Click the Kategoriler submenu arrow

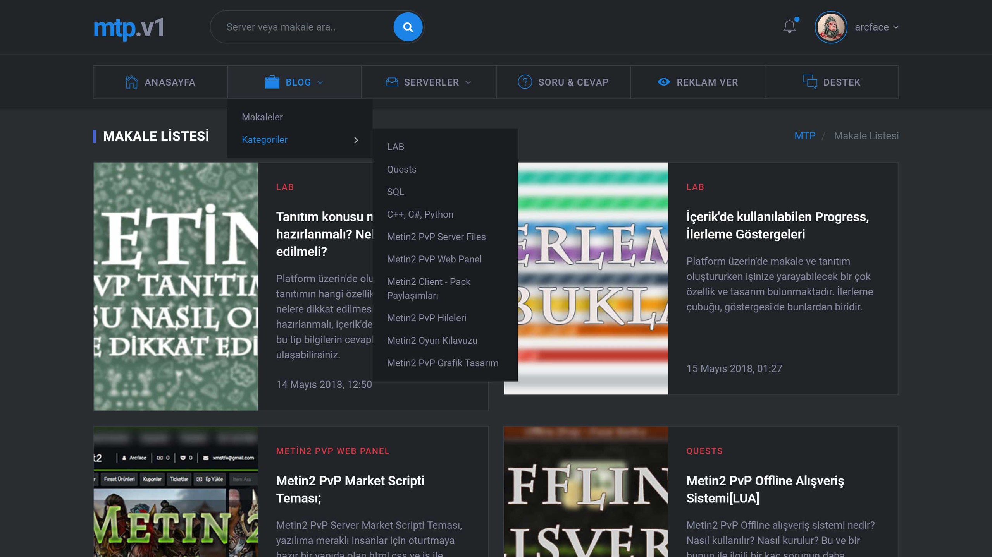tap(356, 140)
